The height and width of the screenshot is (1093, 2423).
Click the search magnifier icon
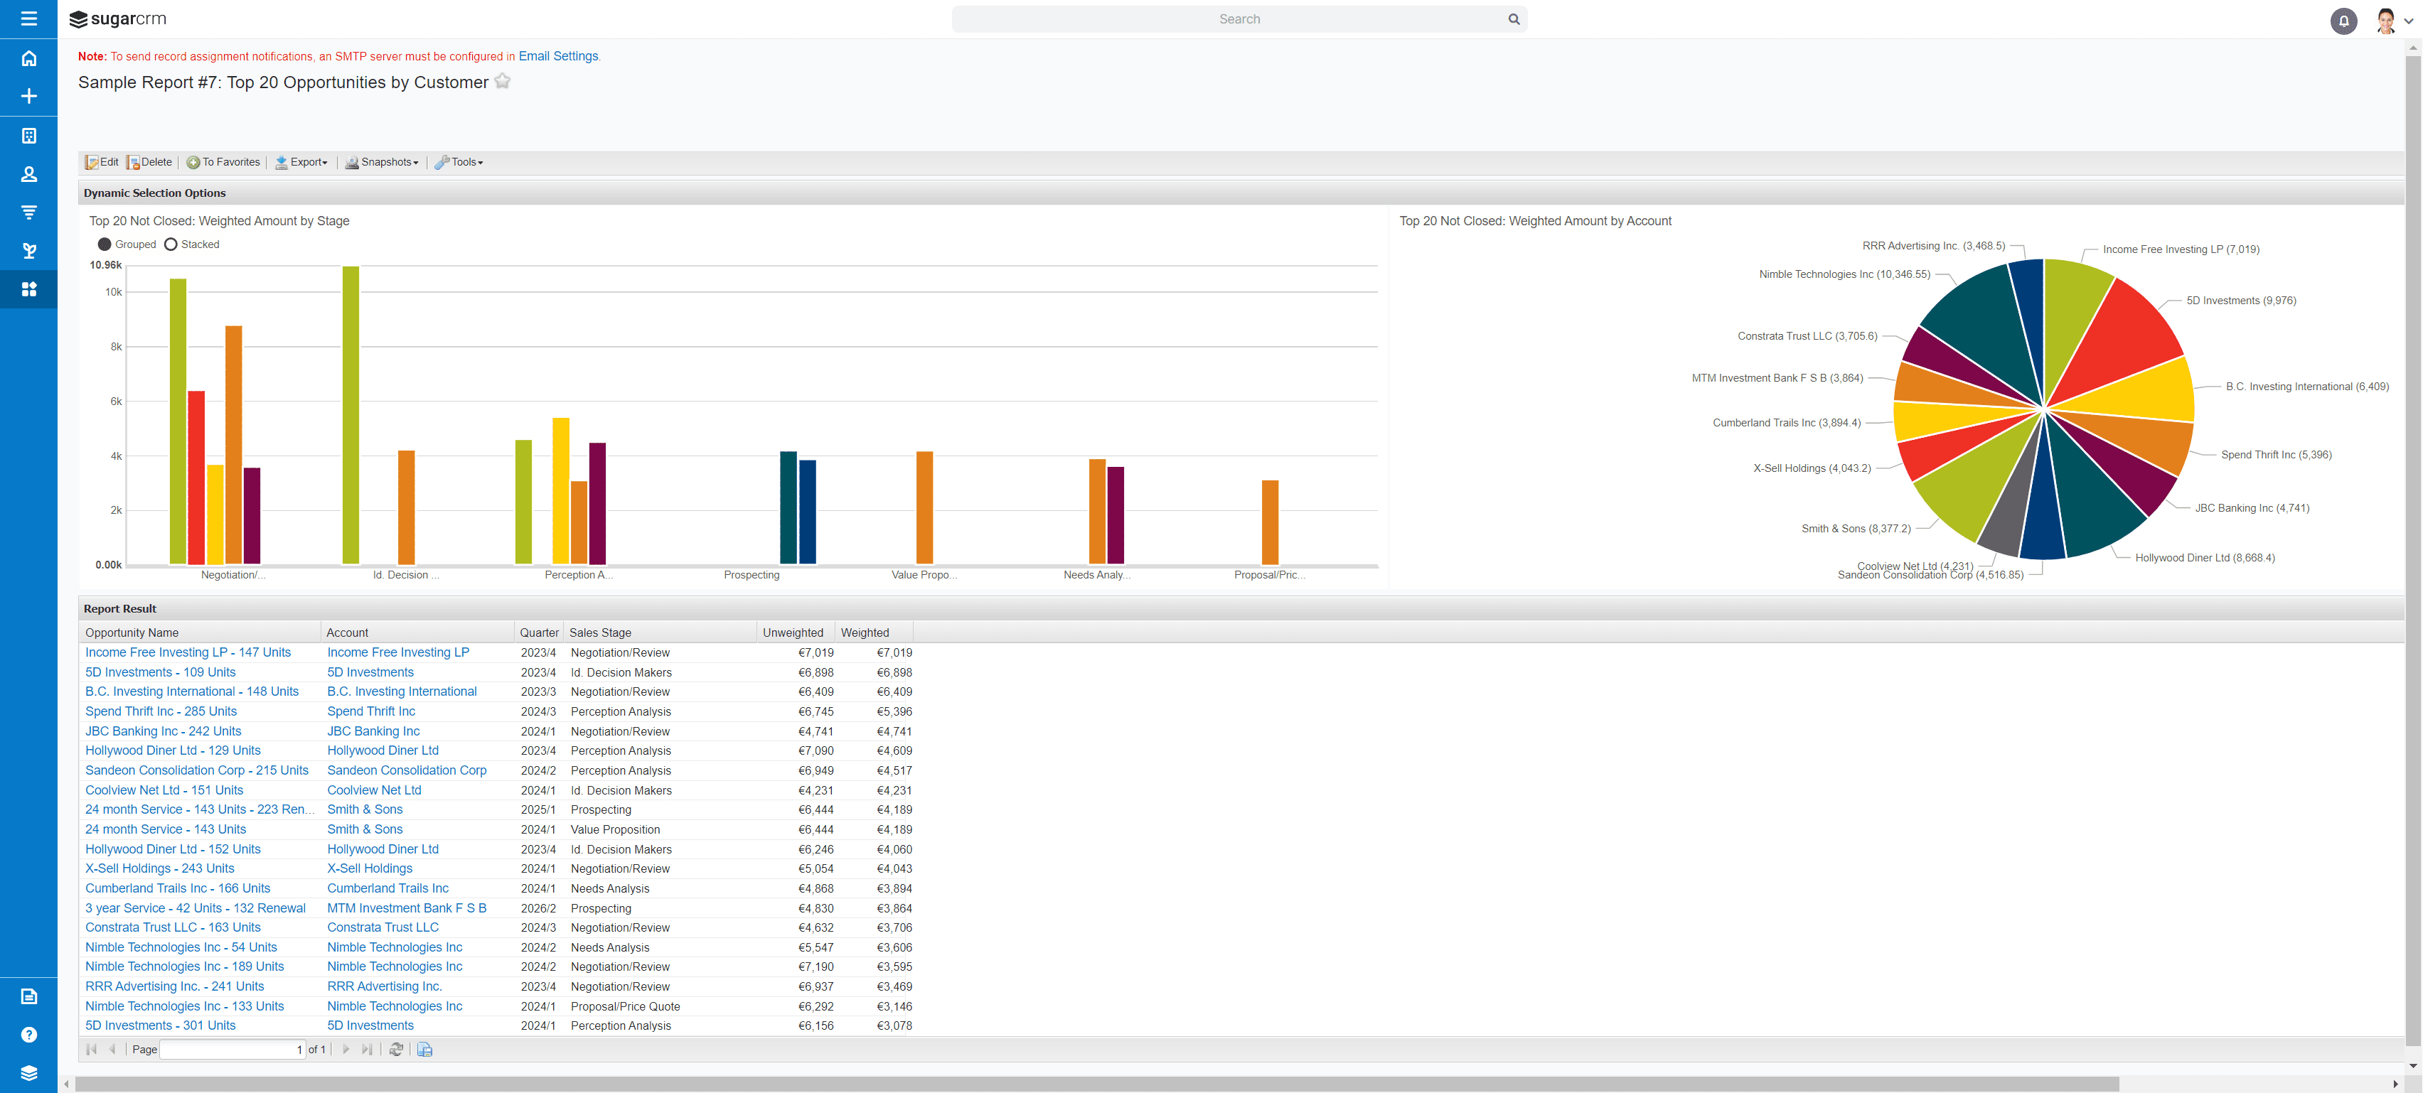tap(1514, 18)
